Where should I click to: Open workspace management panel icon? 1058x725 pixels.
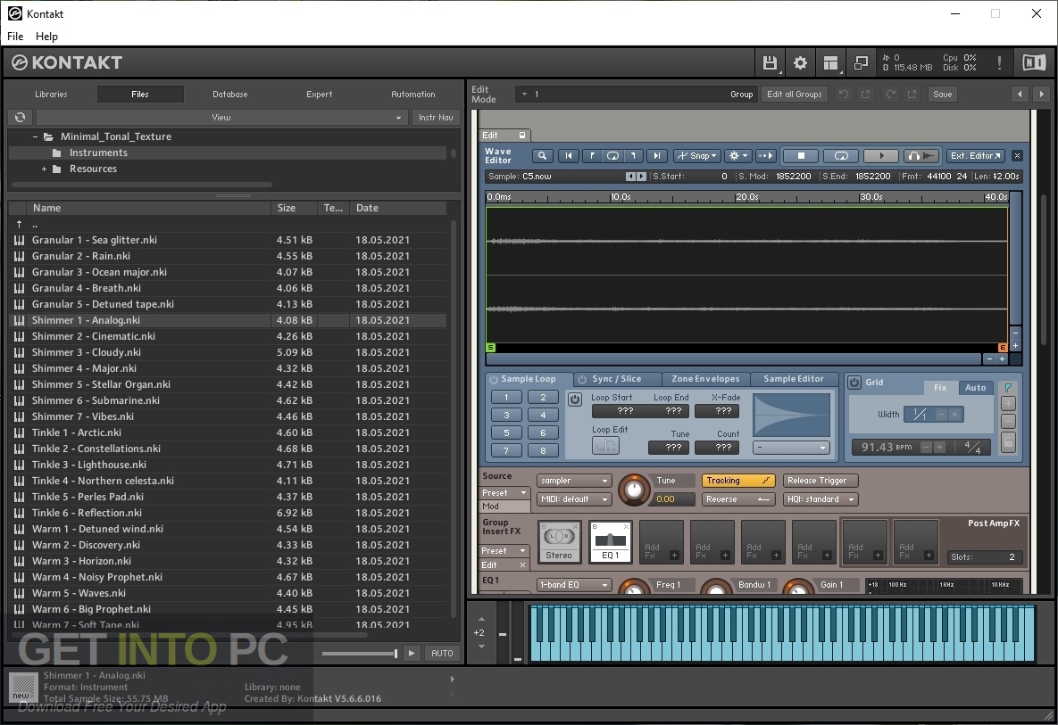(830, 62)
